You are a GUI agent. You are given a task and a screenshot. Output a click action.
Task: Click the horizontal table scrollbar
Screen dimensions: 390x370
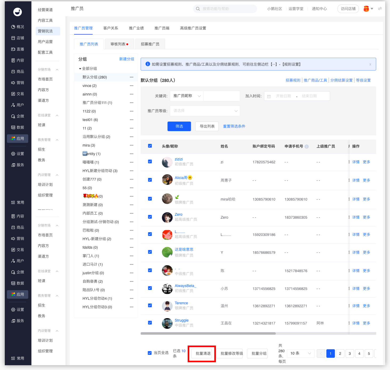click(208, 333)
